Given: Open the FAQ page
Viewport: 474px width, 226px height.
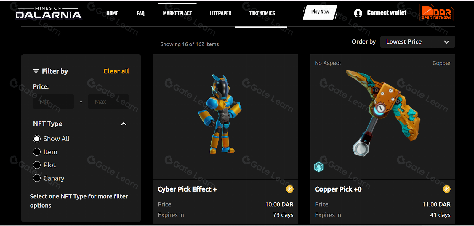Looking at the screenshot, I should (140, 13).
